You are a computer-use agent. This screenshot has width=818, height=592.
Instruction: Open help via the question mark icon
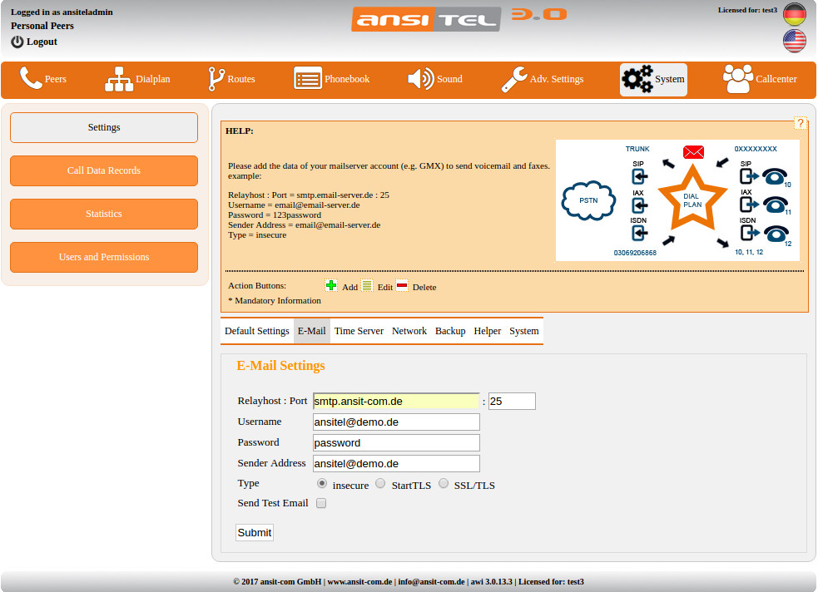click(801, 122)
